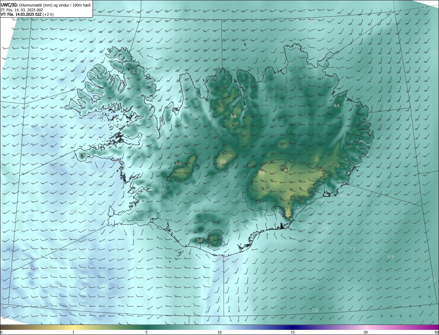Click the colorbar tick label 10
This screenshot has width=439, height=335.
(219, 332)
